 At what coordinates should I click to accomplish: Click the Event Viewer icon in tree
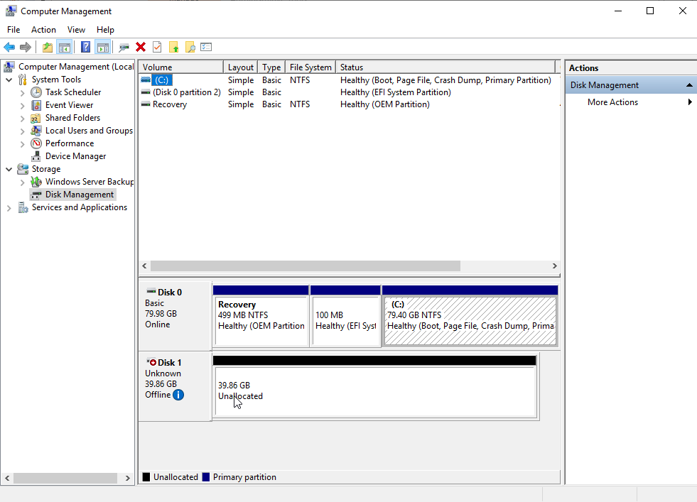point(36,105)
